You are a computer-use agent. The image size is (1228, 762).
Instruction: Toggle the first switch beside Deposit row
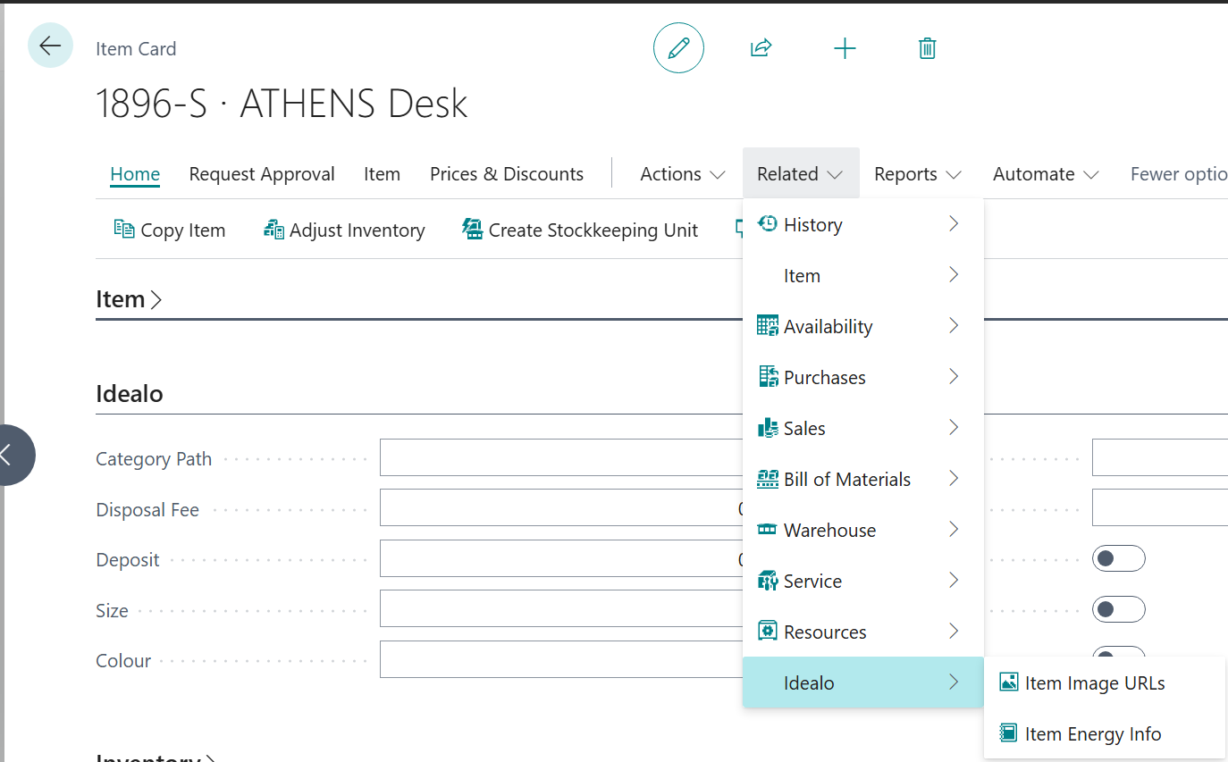(x=1118, y=558)
